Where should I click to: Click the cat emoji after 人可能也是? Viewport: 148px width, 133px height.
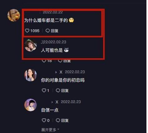(66, 50)
